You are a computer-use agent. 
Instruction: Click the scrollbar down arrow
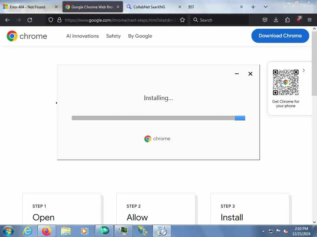click(x=315, y=222)
